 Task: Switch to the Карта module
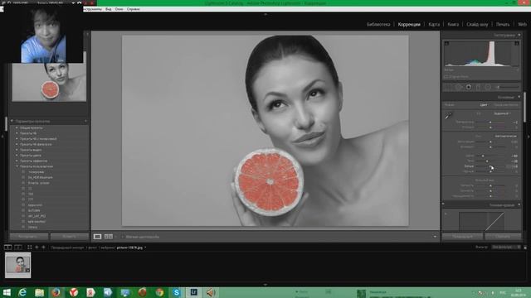434,24
